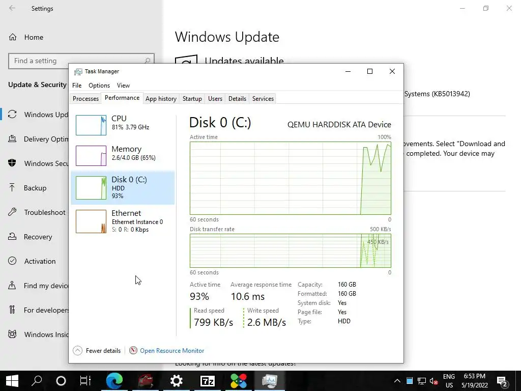The image size is (521, 391).
Task: Click the Open Resource Monitor link
Action: pyautogui.click(x=172, y=351)
